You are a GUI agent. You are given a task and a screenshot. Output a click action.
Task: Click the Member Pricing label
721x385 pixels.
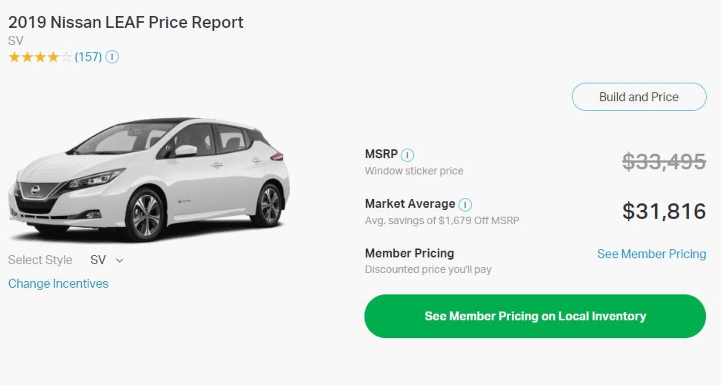click(x=409, y=253)
